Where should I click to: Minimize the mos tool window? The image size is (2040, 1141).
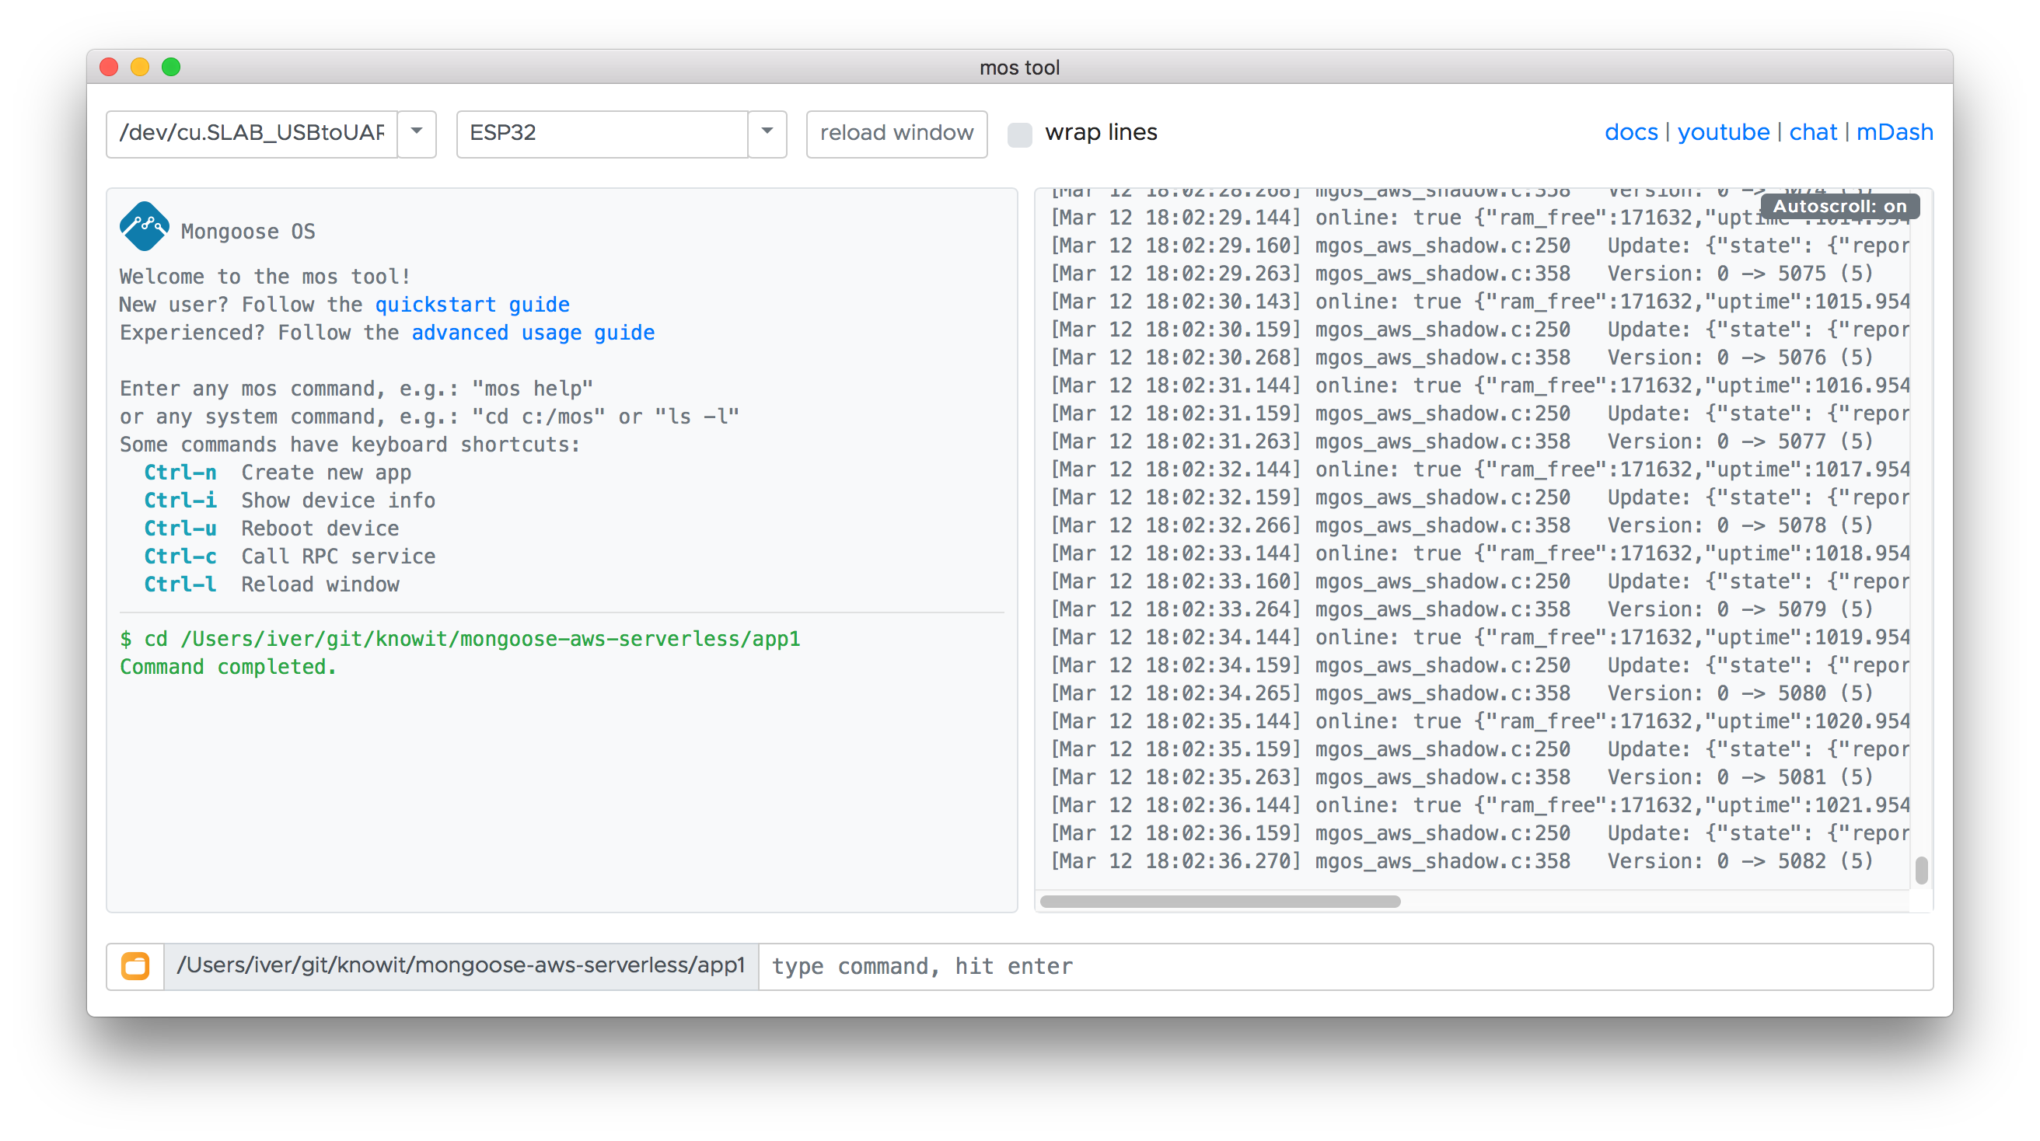click(140, 68)
